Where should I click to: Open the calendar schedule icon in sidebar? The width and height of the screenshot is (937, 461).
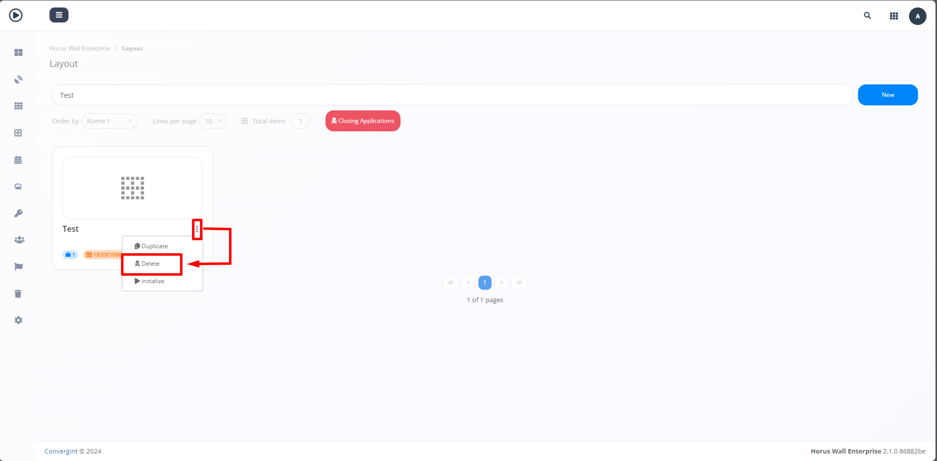[18, 160]
